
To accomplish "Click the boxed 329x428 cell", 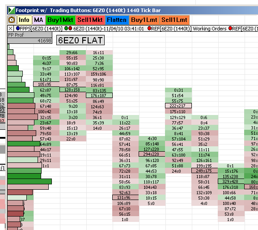I will point(231,181).
